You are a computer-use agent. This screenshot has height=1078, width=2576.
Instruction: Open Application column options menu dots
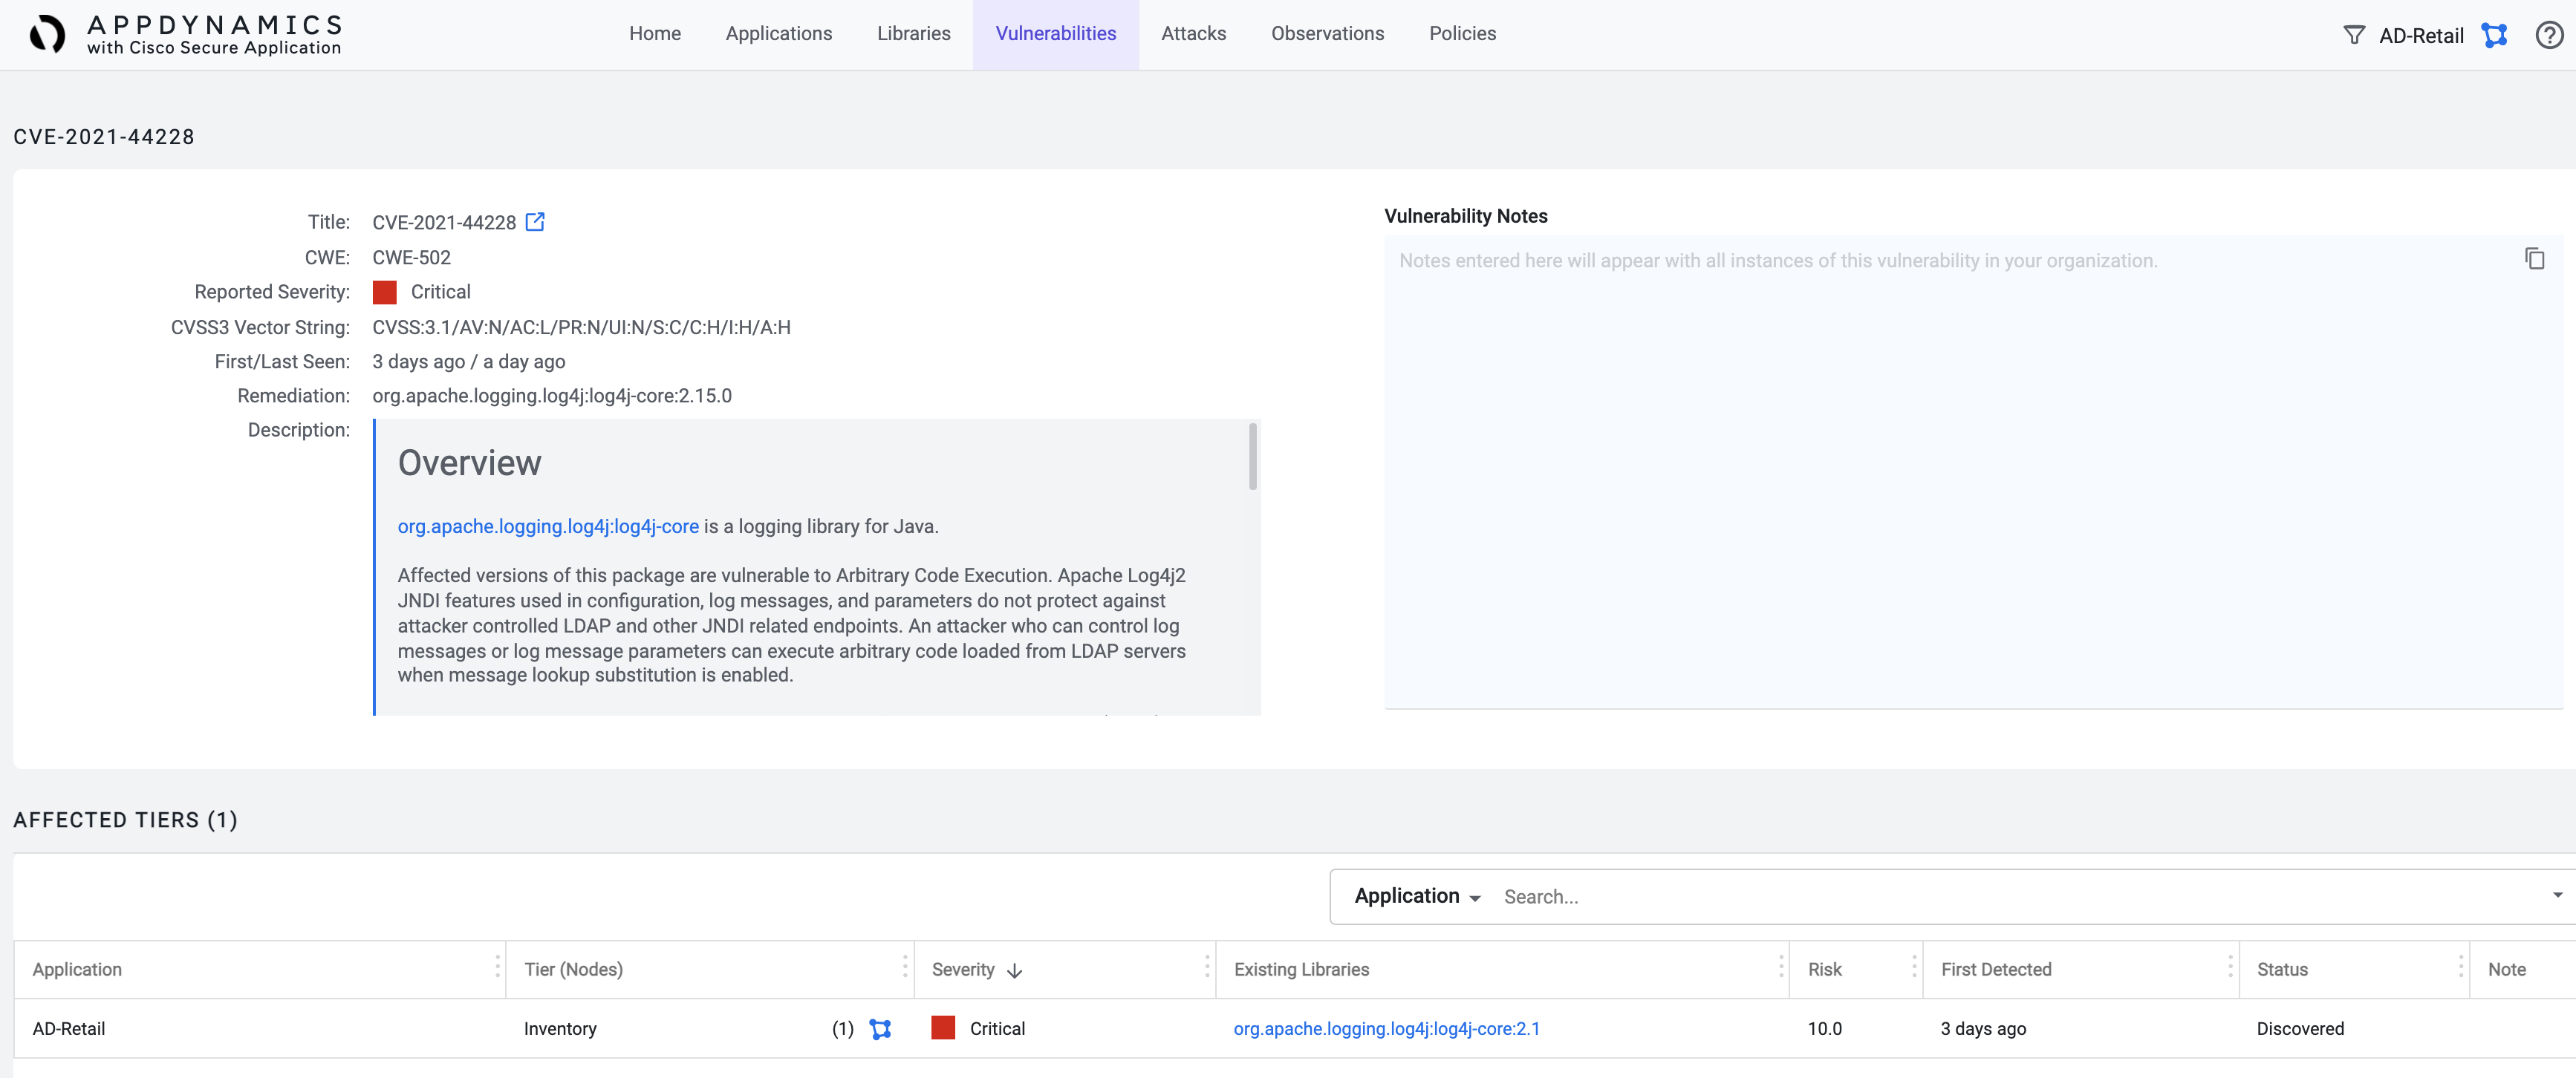497,966
